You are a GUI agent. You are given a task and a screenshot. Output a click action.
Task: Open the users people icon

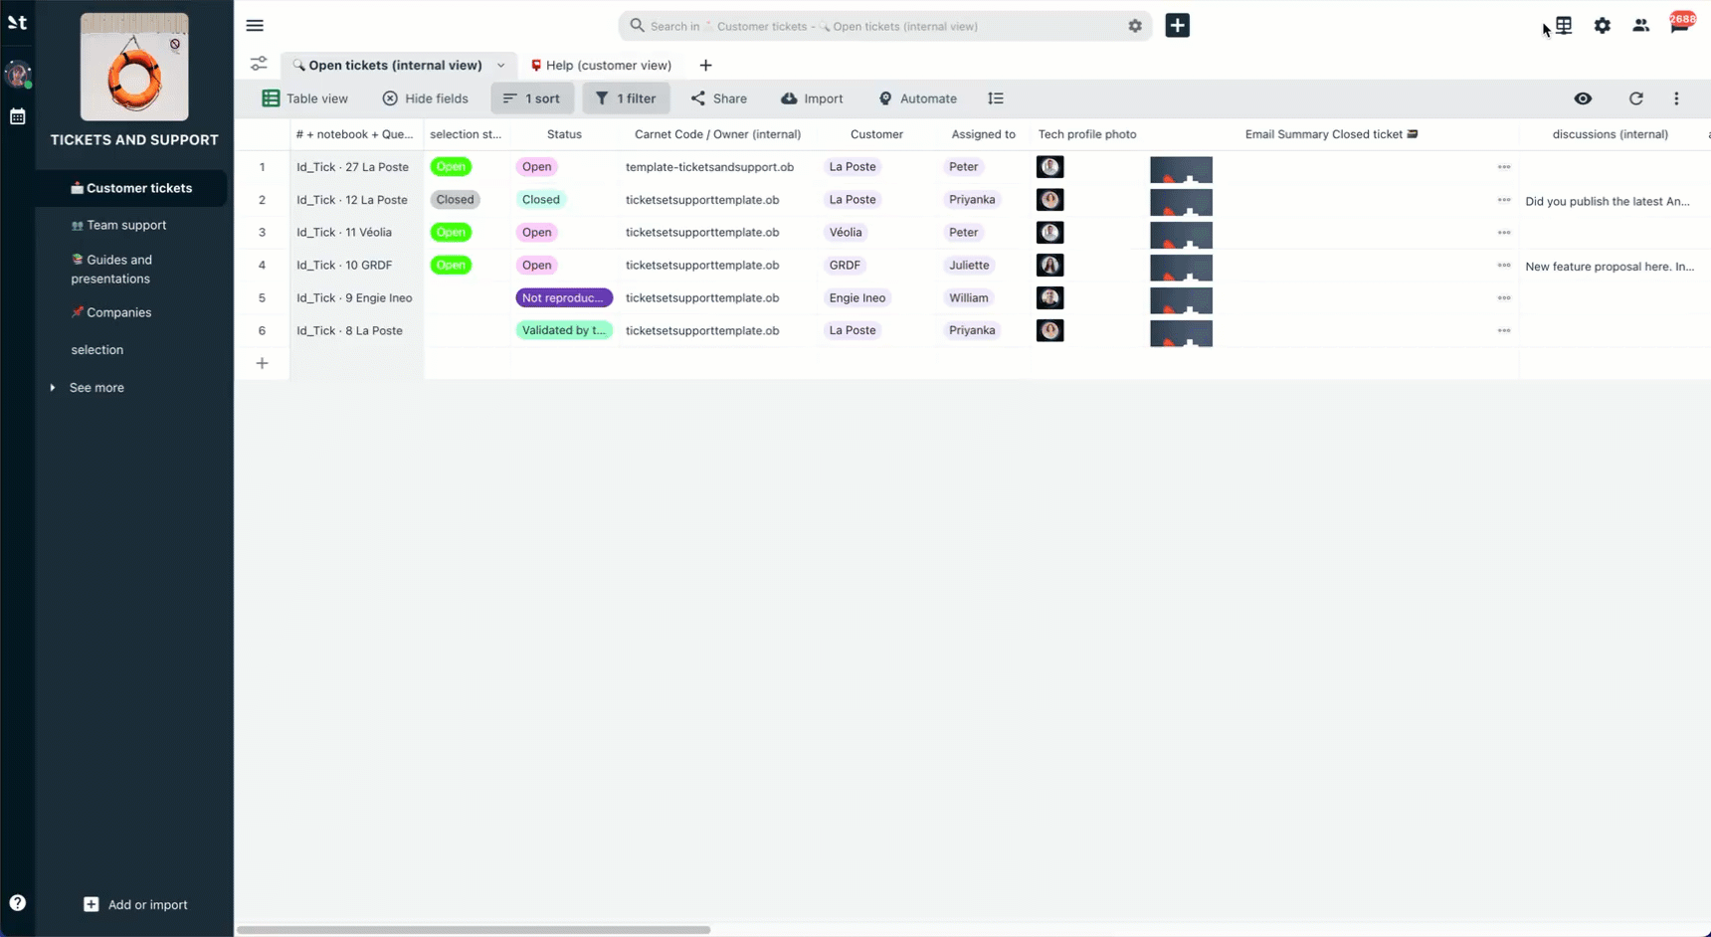pyautogui.click(x=1641, y=26)
